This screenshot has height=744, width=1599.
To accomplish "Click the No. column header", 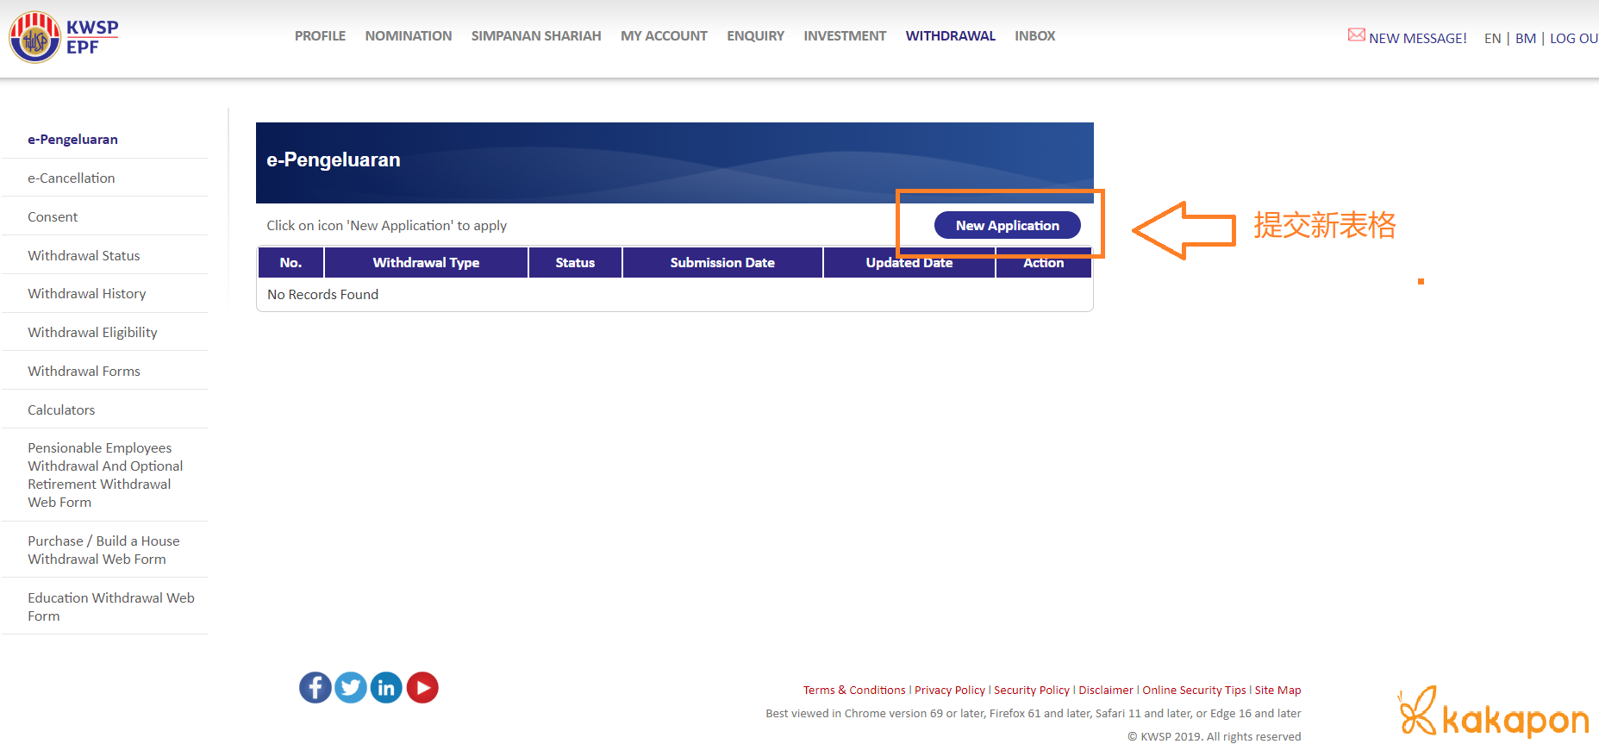I will pos(290,263).
